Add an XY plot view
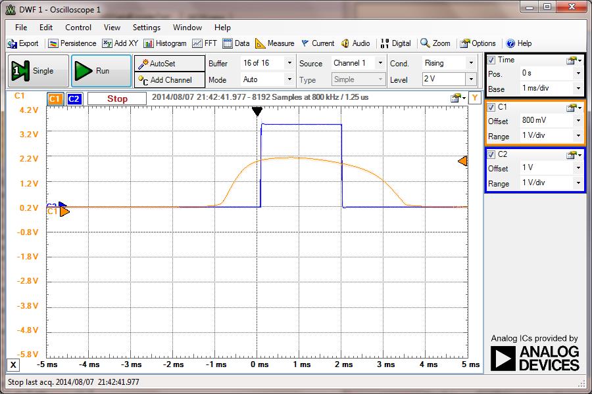The height and width of the screenshot is (394, 592). click(120, 43)
